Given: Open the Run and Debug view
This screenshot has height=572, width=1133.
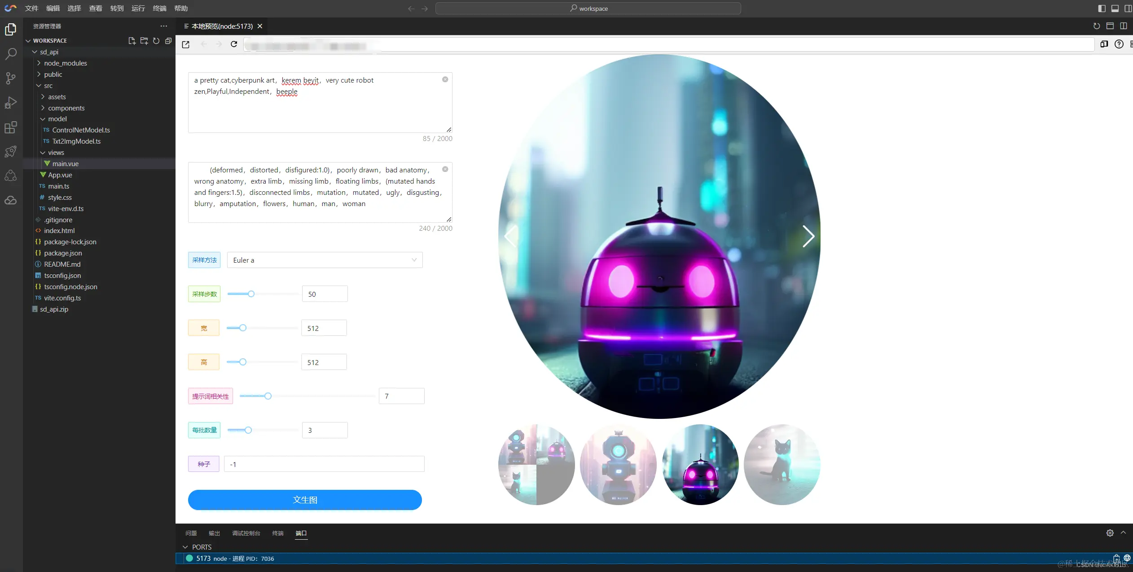Looking at the screenshot, I should click(x=11, y=103).
